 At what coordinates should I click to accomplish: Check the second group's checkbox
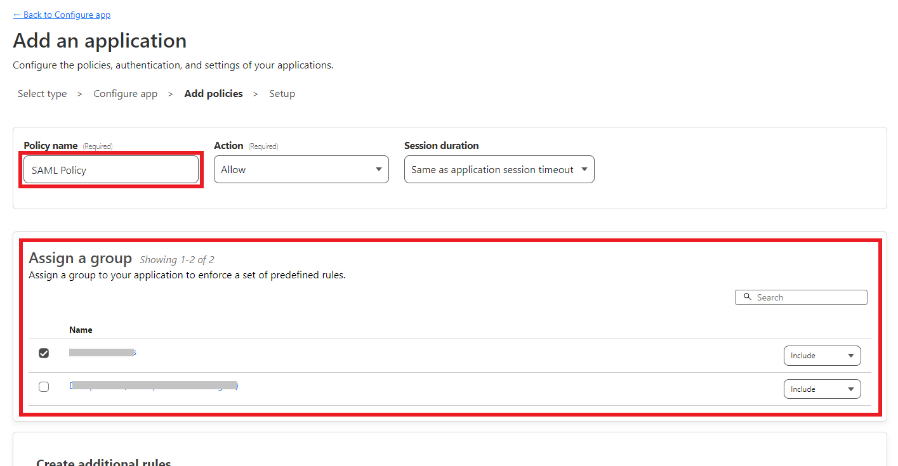pyautogui.click(x=43, y=386)
